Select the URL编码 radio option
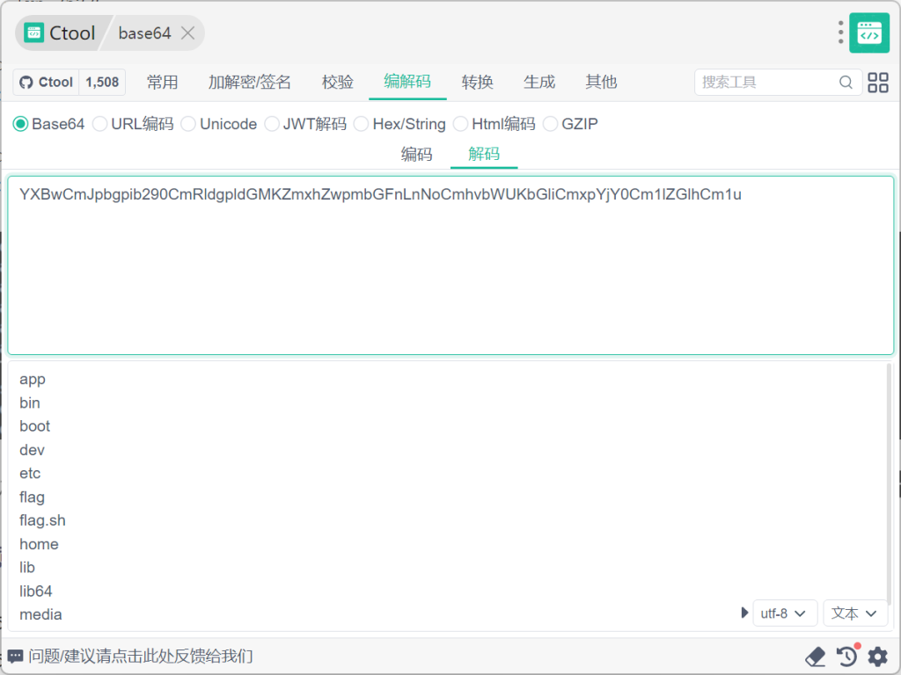This screenshot has height=675, width=901. (x=99, y=124)
